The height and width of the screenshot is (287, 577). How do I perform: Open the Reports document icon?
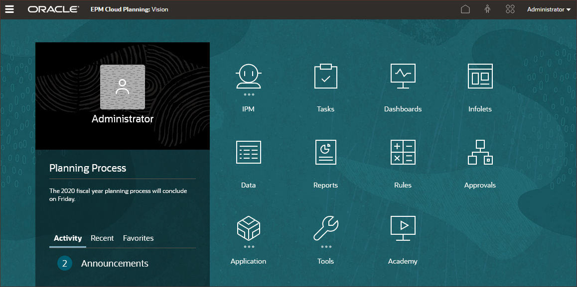pos(326,152)
